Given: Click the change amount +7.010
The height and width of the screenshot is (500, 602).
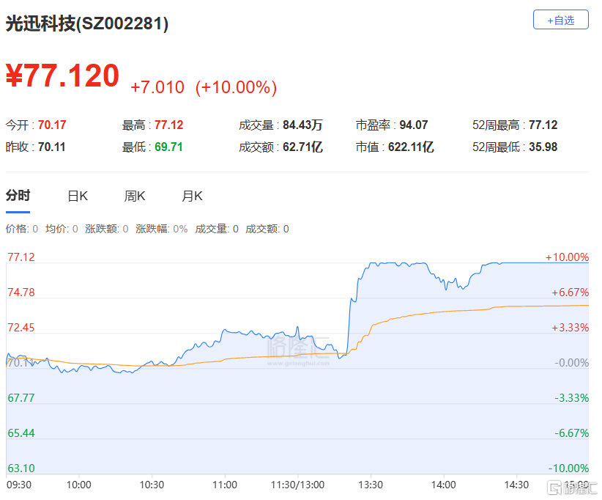Looking at the screenshot, I should click(157, 87).
